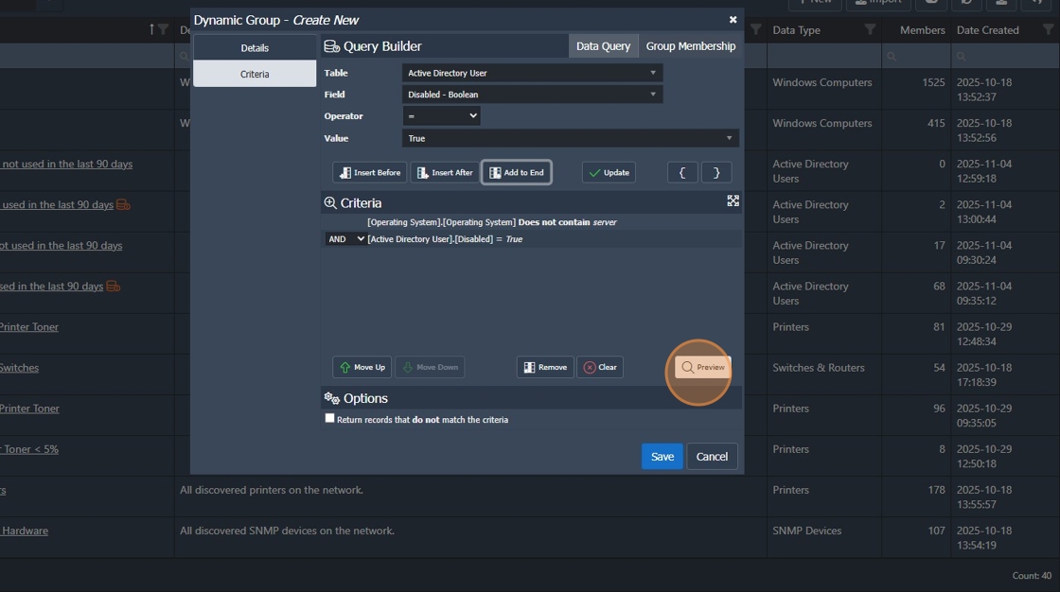Insert an opening brace into criteria
Screen dimensions: 1060x592
pos(682,172)
